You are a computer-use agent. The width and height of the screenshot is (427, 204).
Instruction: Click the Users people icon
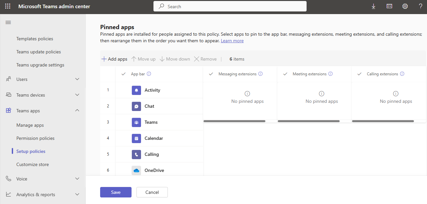(x=9, y=79)
